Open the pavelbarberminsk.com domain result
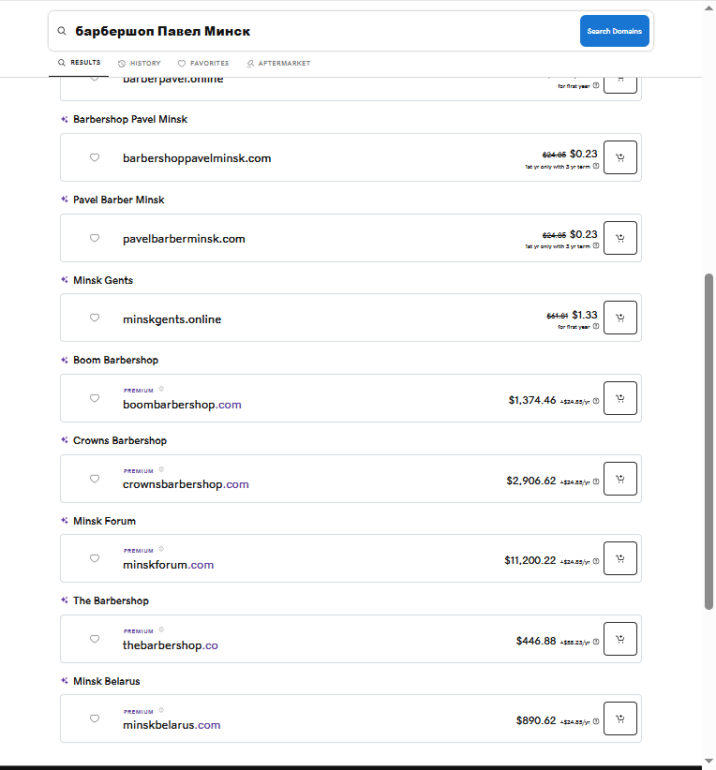The width and height of the screenshot is (716, 770). pyautogui.click(x=184, y=239)
